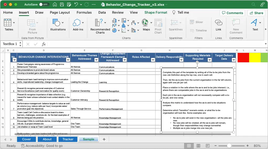Insert a hierarchy treemap chart icon

124,20
